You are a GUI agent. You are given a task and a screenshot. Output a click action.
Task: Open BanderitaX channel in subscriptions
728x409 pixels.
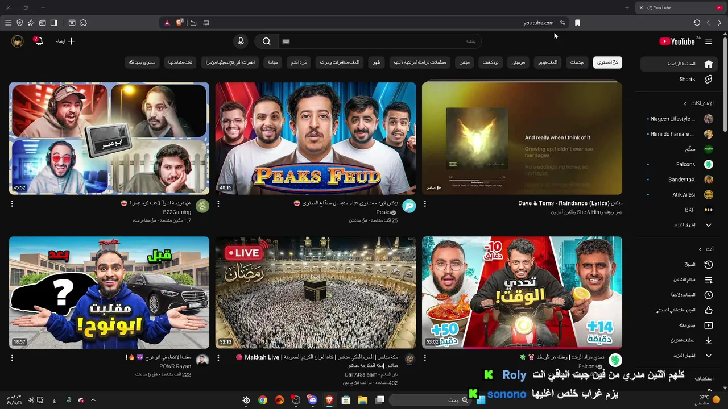click(680, 180)
